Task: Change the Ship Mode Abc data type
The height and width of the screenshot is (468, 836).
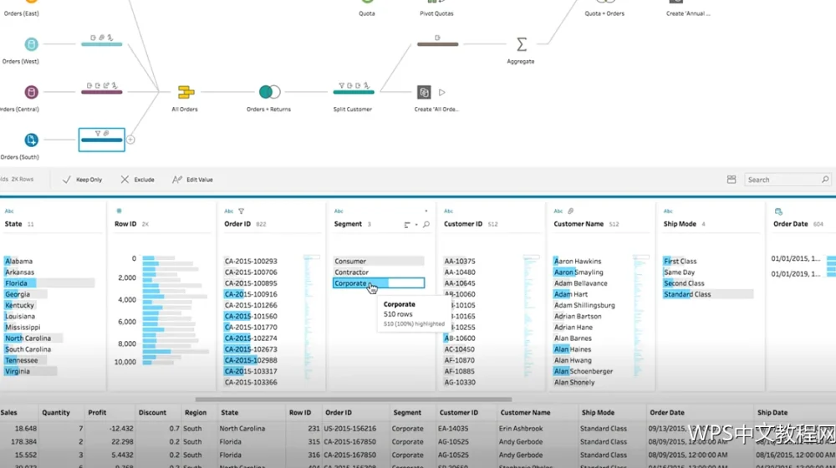Action: click(668, 211)
